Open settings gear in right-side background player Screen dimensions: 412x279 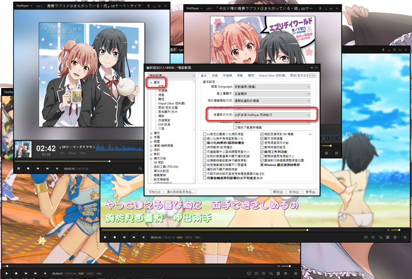pos(326,153)
